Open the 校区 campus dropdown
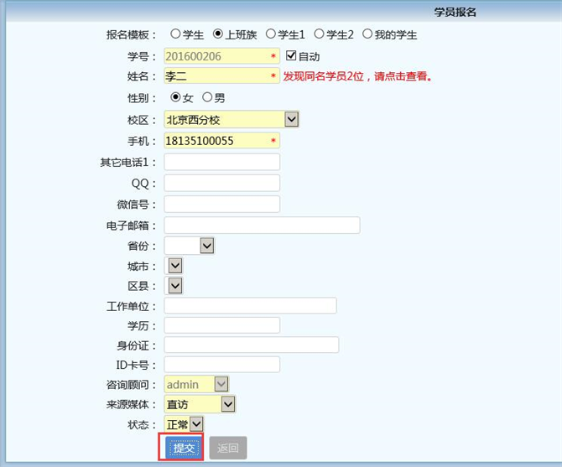 click(291, 120)
